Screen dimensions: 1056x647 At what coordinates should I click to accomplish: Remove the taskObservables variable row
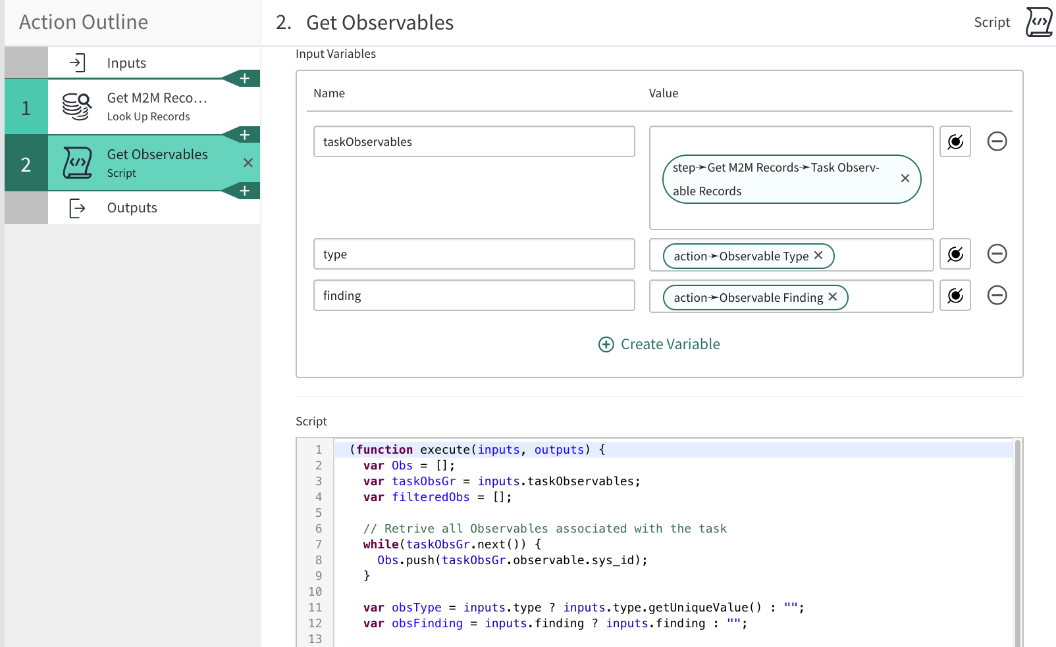997,141
